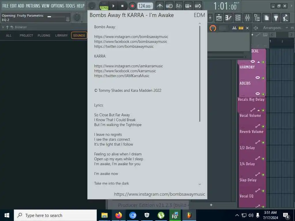Click the 124.000 tempo field
Image resolution: width=295 pixels, height=221 pixels.
pyautogui.click(x=145, y=6)
